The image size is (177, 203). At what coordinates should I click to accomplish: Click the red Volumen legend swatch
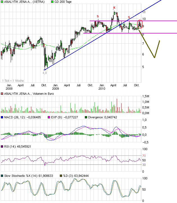click(x=2, y=94)
